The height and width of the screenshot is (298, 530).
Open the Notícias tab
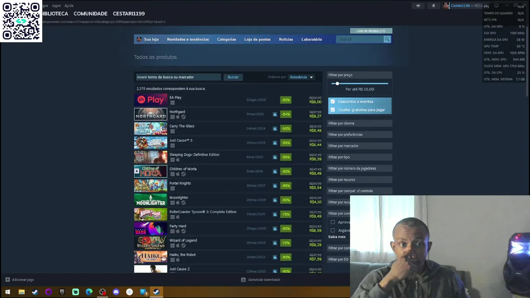pos(286,39)
